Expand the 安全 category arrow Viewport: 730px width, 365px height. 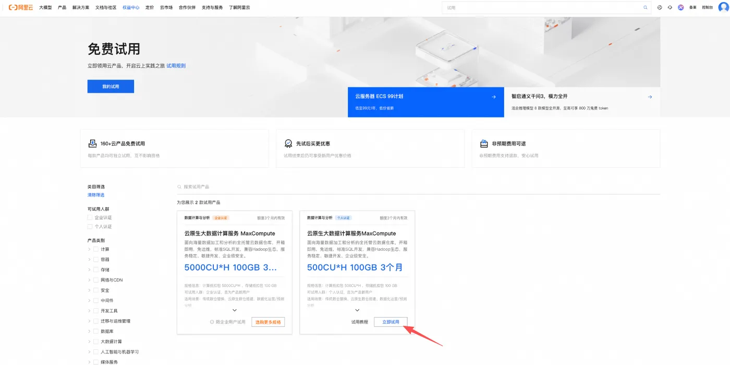coord(89,290)
